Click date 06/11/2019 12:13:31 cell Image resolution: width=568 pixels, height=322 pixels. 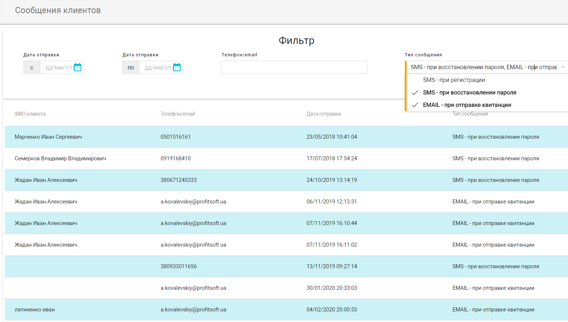331,202
